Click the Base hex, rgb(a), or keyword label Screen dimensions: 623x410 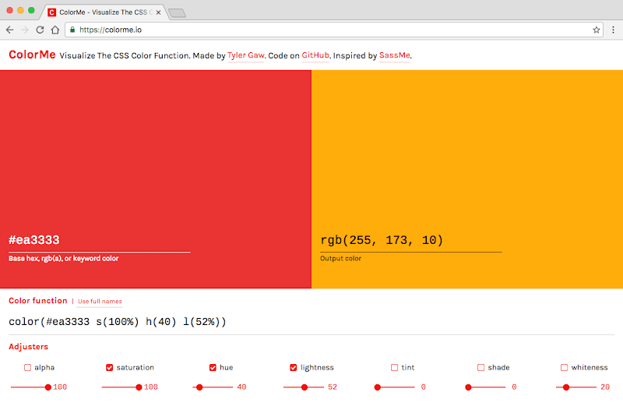[64, 259]
